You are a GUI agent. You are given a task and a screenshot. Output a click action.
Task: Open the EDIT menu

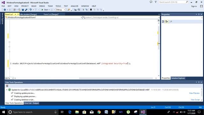(10, 6)
